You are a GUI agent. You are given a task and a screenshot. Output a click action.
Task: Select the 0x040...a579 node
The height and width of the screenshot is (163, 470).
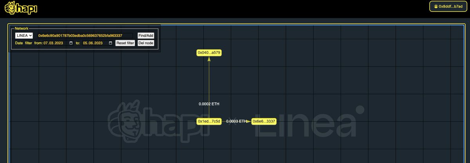point(209,53)
